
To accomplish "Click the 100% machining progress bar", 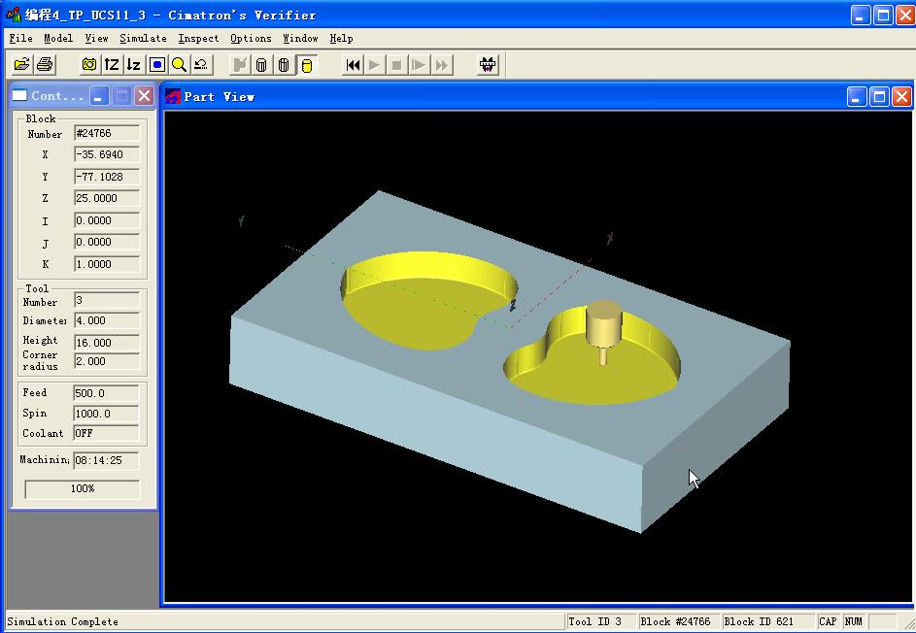I will coord(83,489).
